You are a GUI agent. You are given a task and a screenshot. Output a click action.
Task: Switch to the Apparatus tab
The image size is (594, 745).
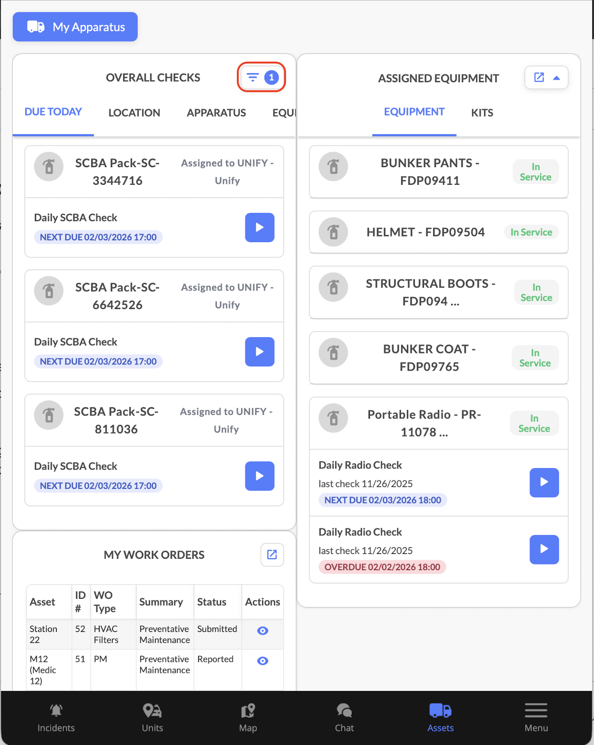point(216,113)
